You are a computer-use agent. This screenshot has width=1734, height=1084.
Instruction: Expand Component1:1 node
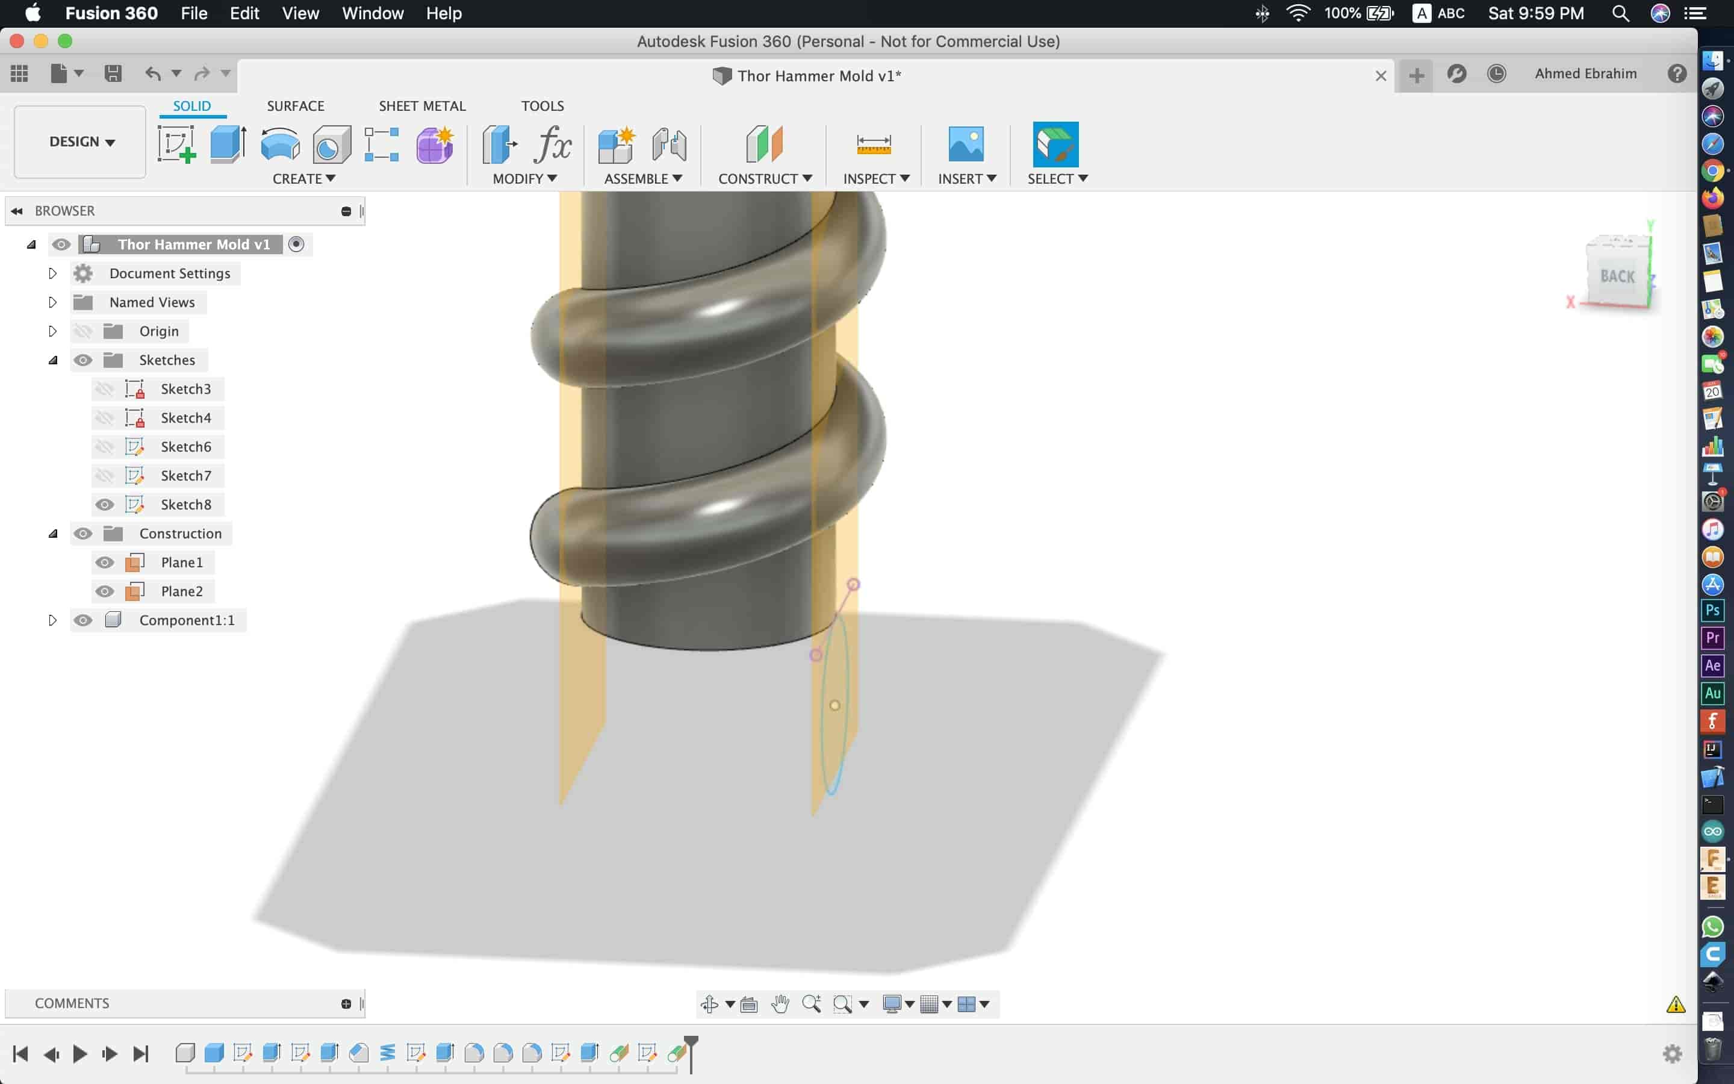pyautogui.click(x=52, y=620)
